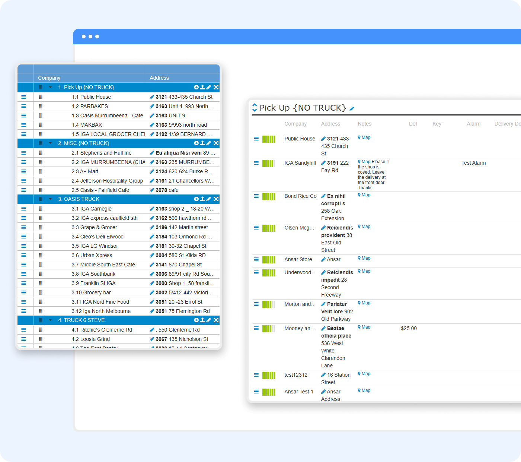Open the hamburger menu for 3.12 Iga North Melbourne
The width and height of the screenshot is (521, 462).
(23, 311)
